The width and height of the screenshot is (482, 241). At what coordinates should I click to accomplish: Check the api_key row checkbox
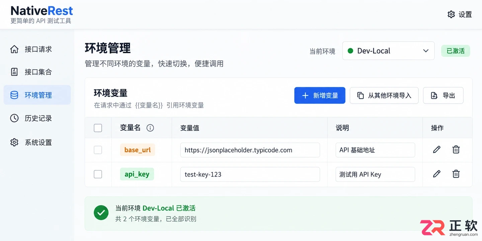(x=98, y=174)
